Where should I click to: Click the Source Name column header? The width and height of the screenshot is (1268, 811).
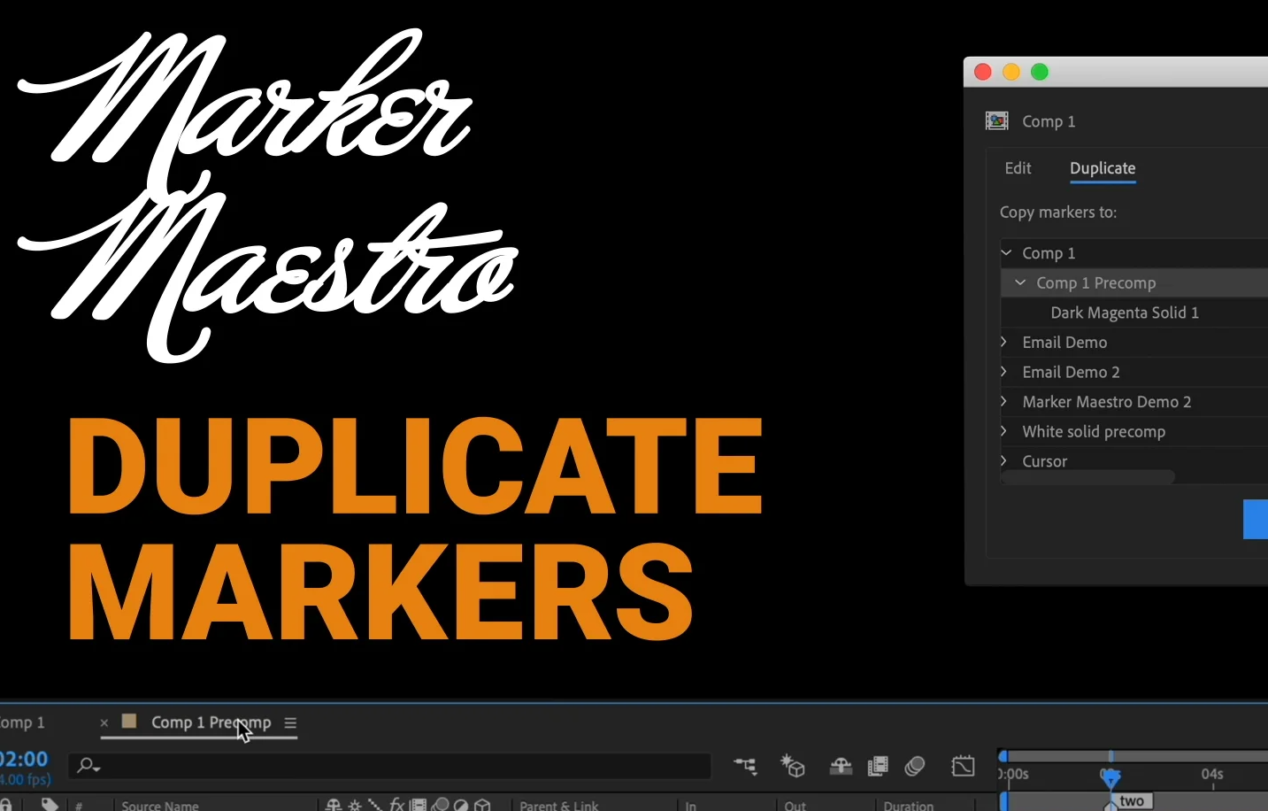pos(159,805)
